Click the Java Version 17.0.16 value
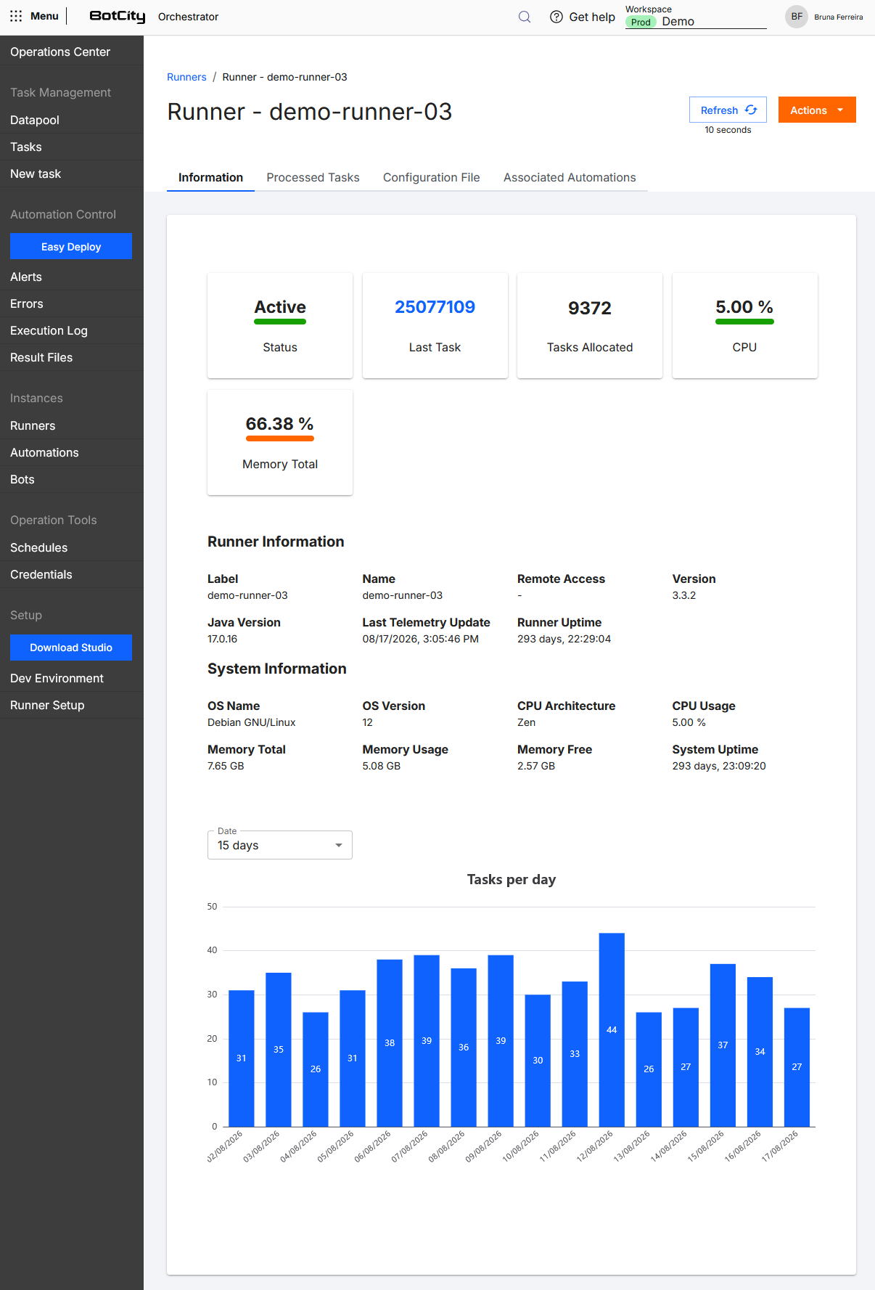 point(222,639)
